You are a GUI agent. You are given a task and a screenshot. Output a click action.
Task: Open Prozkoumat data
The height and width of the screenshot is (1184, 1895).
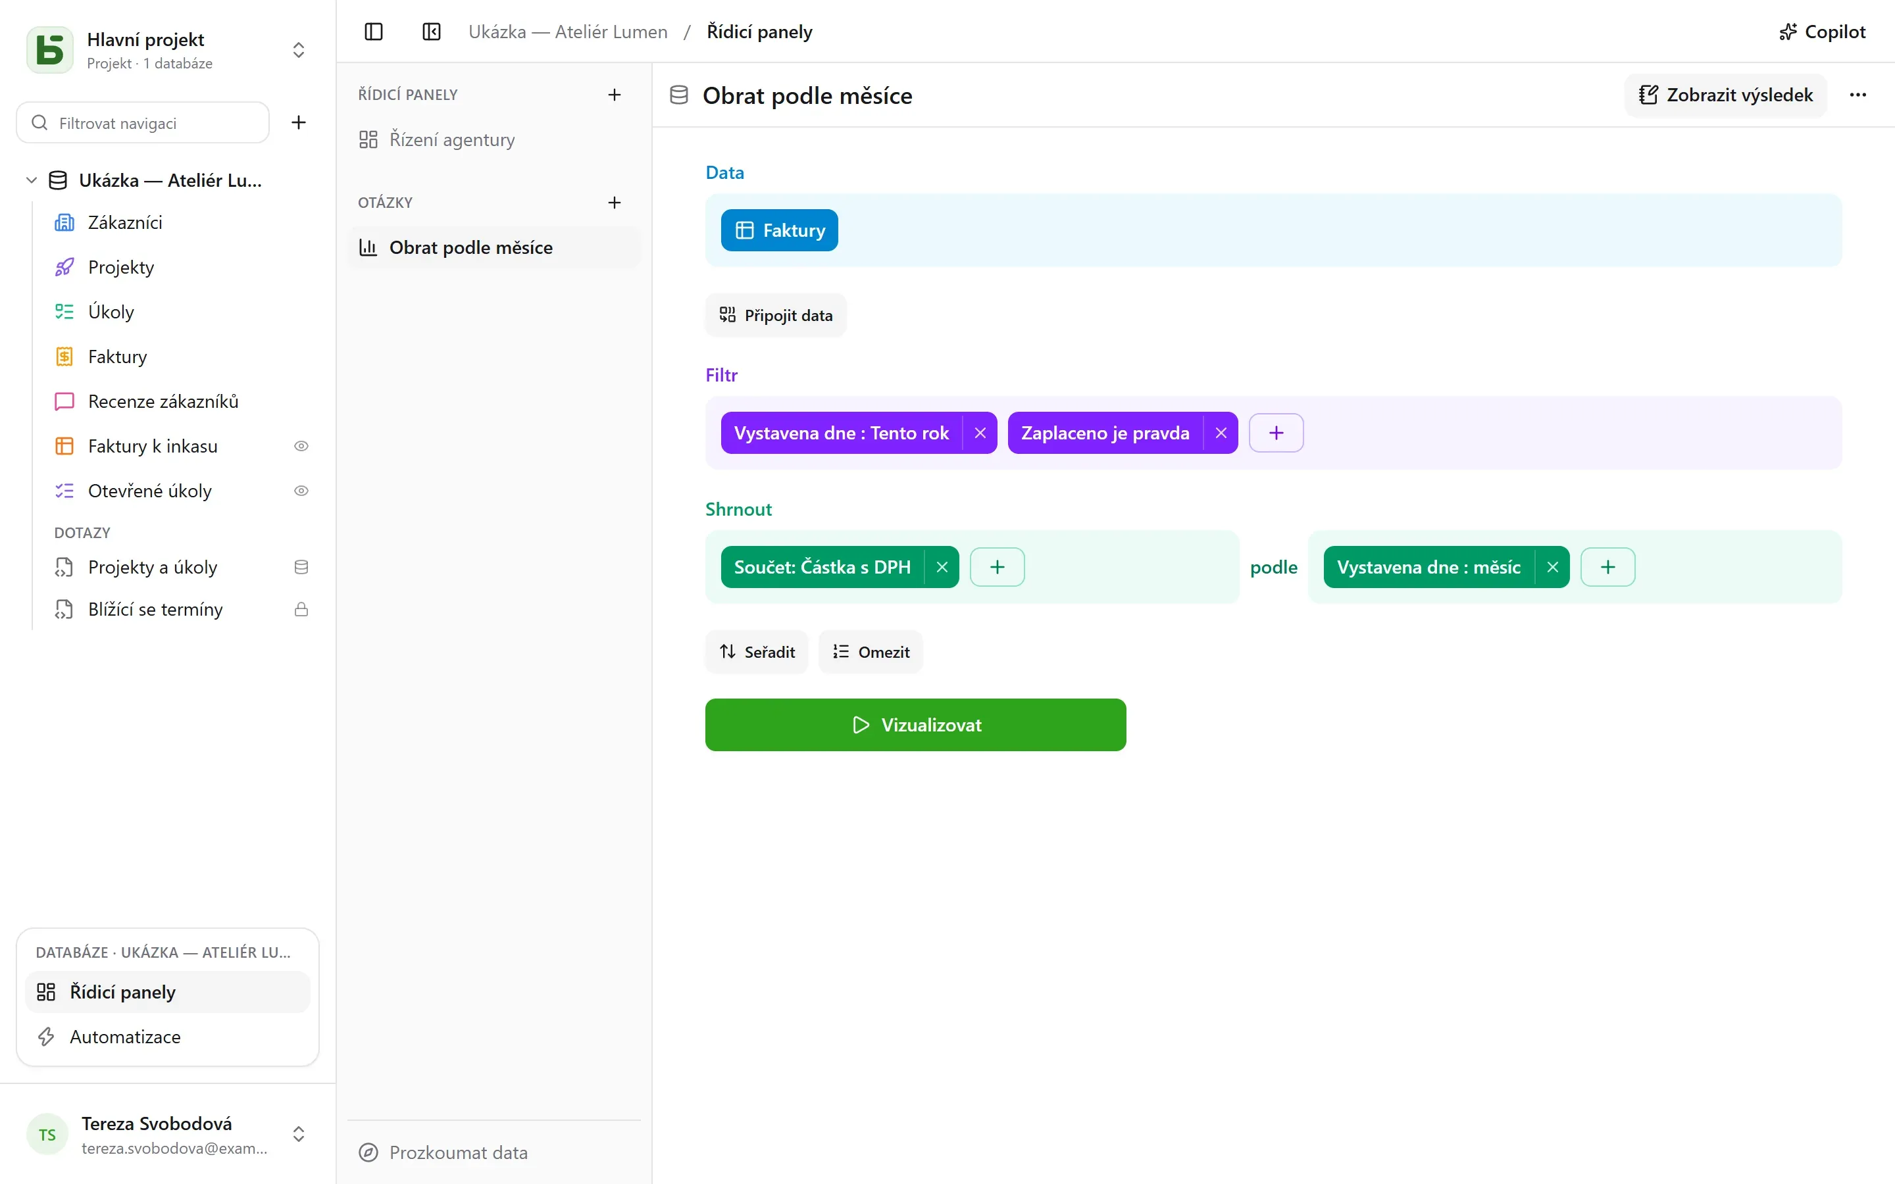[493, 1152]
